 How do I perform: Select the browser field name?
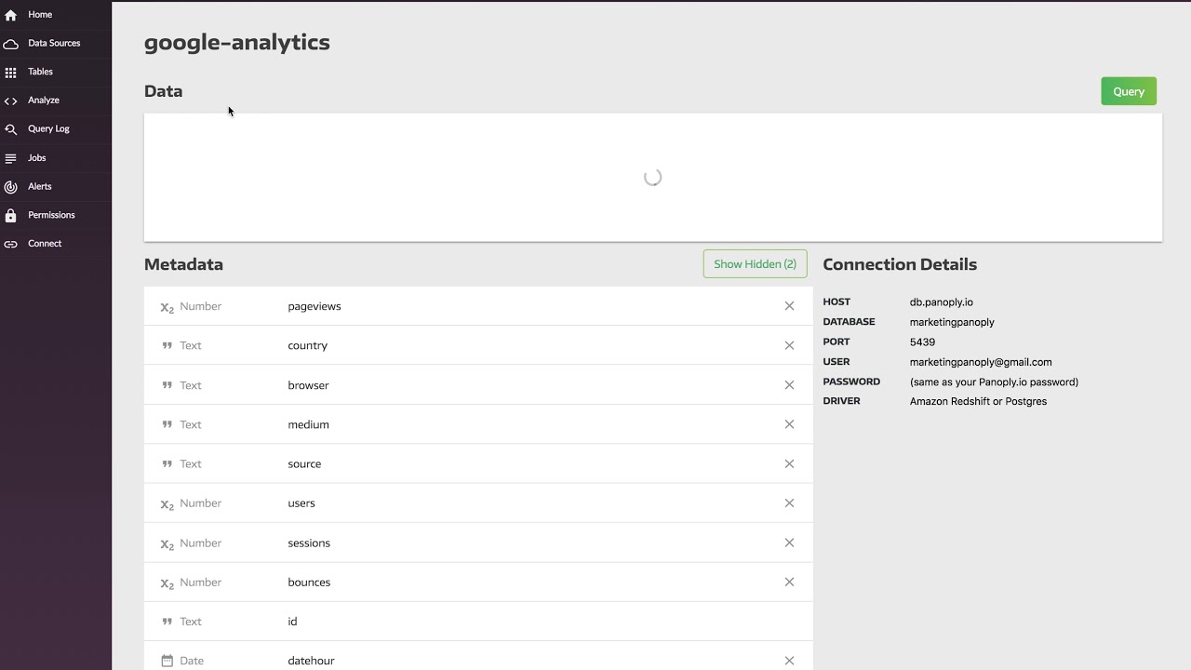(x=308, y=385)
